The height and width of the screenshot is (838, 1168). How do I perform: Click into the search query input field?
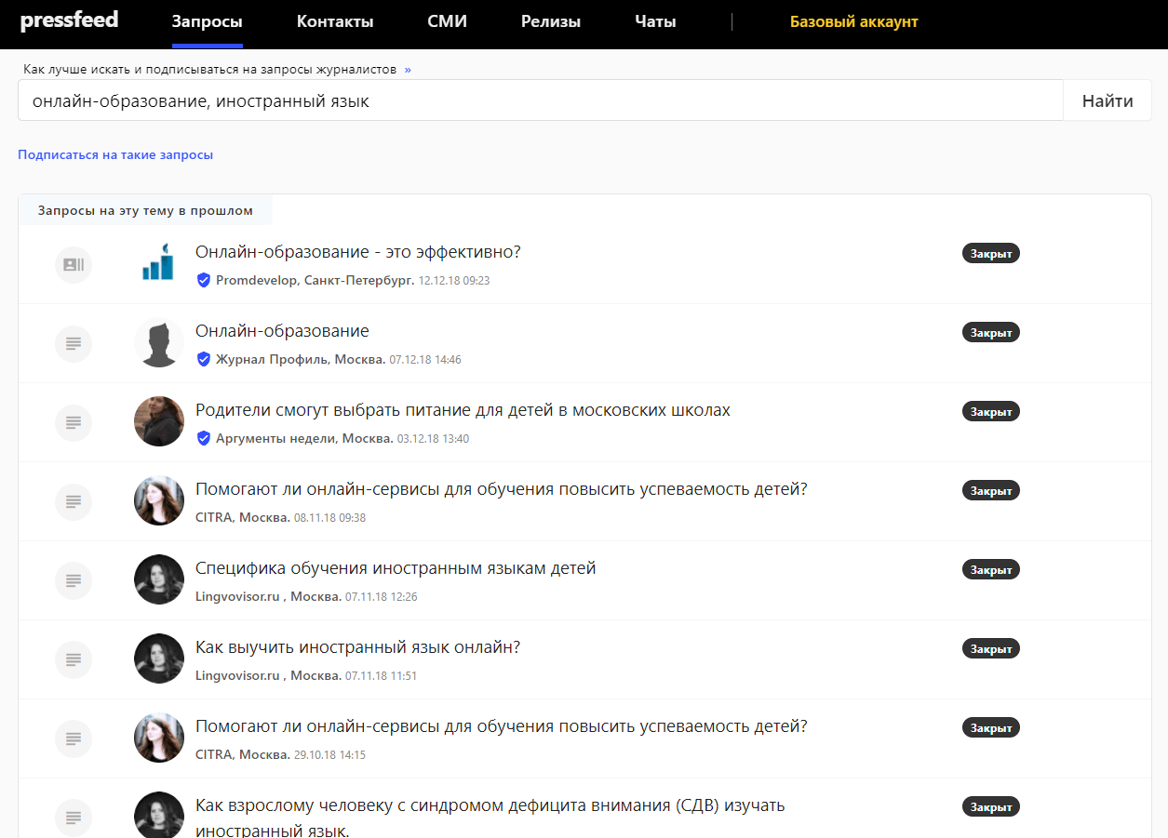click(x=540, y=100)
